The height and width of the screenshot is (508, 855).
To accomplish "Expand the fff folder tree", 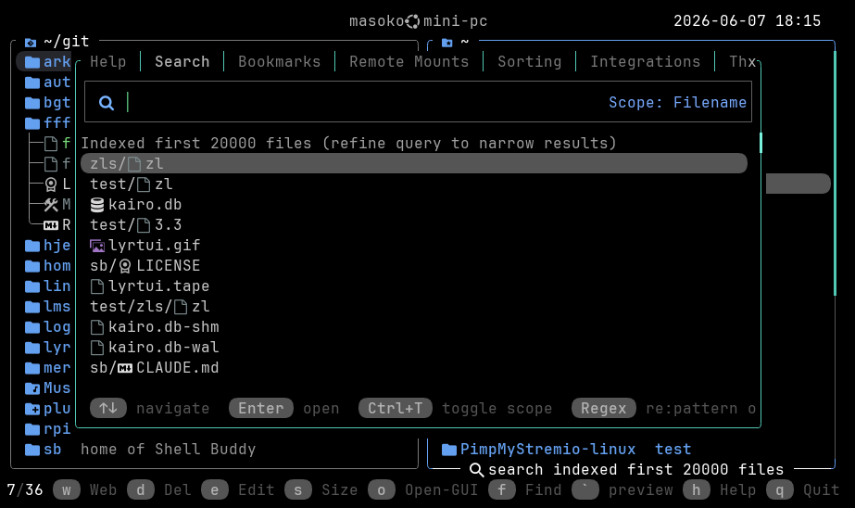I will coord(48,122).
